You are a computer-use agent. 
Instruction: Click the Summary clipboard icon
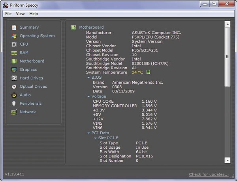14,28
